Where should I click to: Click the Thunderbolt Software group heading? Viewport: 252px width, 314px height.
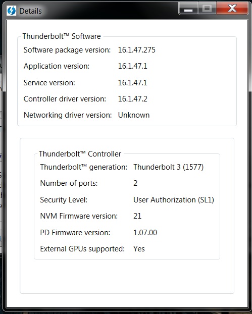click(x=62, y=36)
